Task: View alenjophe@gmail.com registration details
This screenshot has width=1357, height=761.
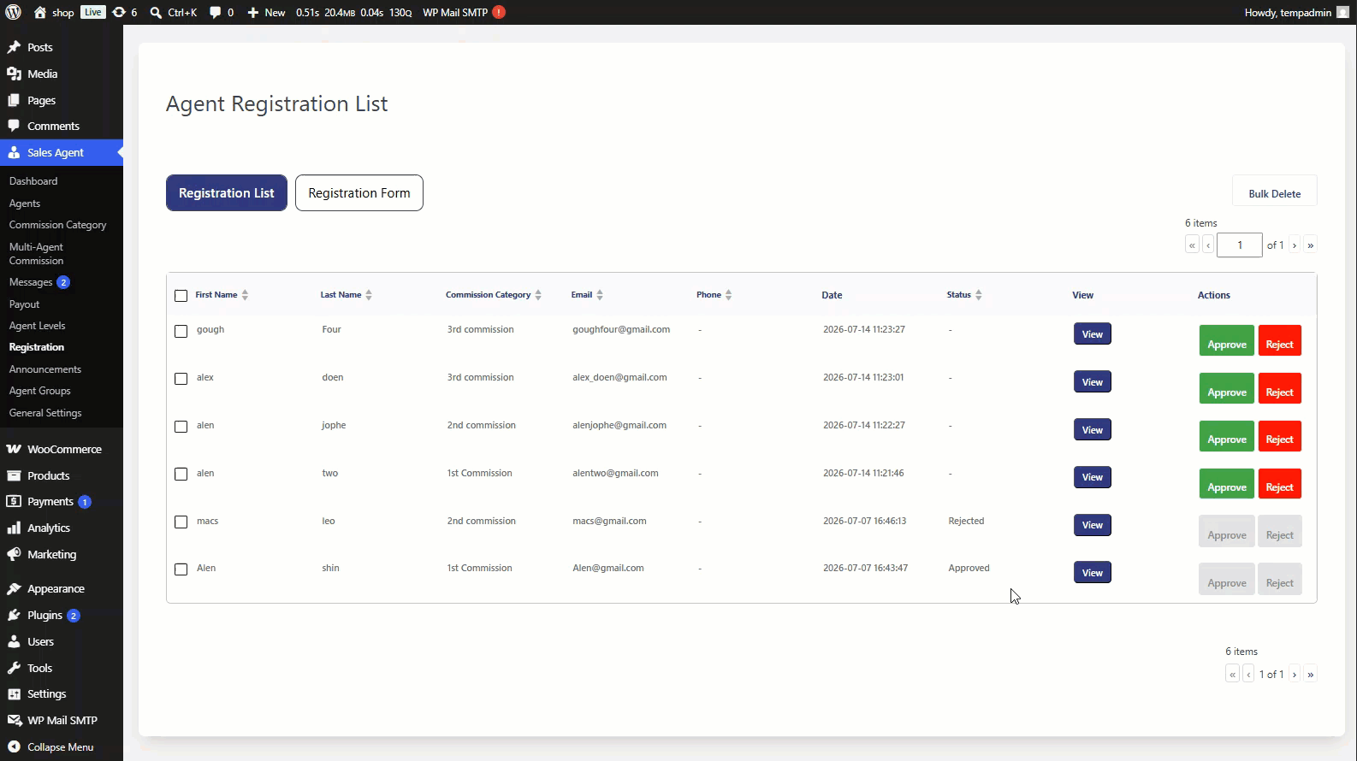Action: [1093, 429]
